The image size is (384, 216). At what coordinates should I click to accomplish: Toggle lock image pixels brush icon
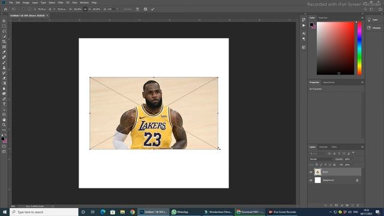click(x=321, y=165)
